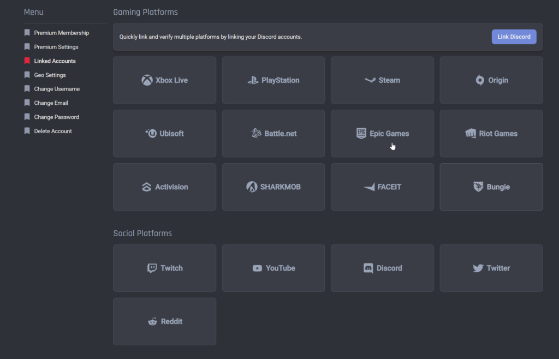Open Change Username page

(57, 89)
